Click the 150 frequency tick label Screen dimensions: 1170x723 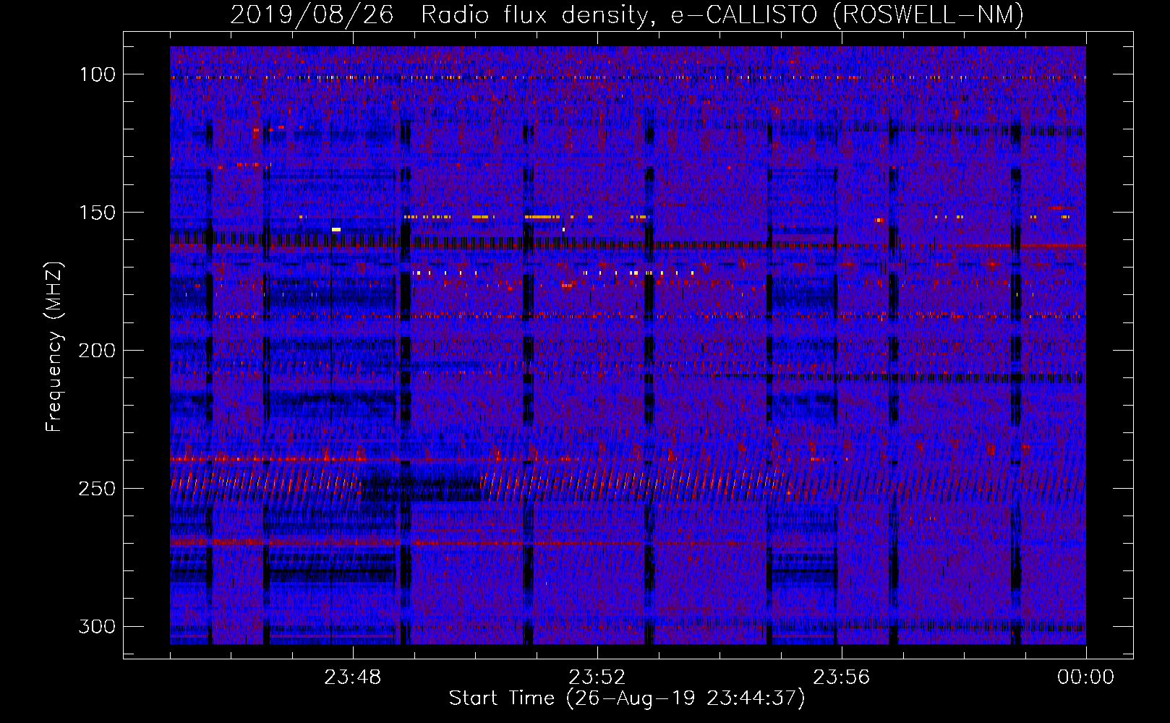[98, 213]
